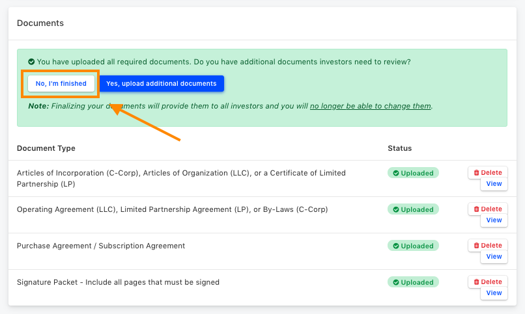Screen dimensions: 525x314
Task: View the Operating Agreement document
Action: [494, 220]
